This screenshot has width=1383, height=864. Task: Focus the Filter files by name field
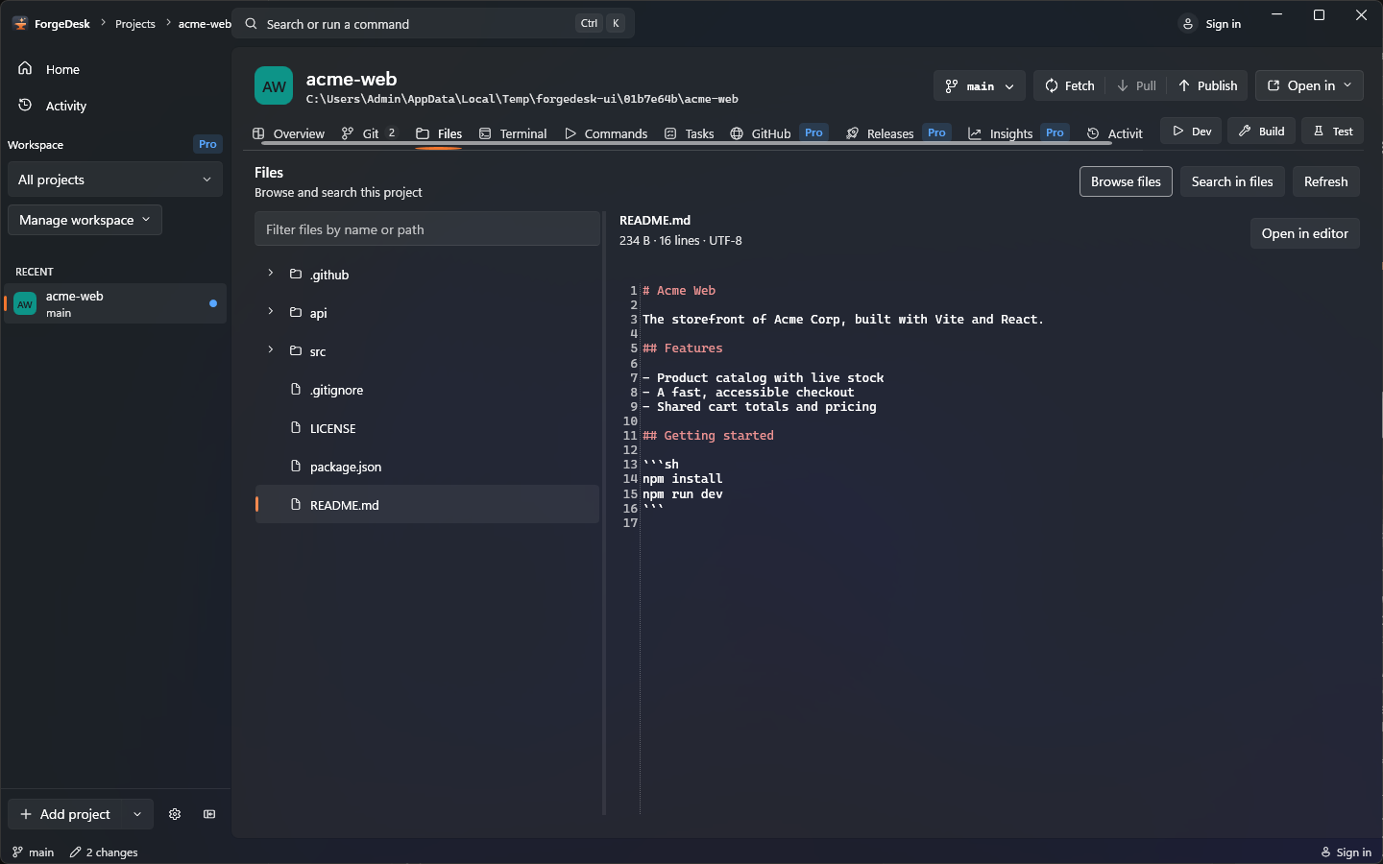click(427, 229)
